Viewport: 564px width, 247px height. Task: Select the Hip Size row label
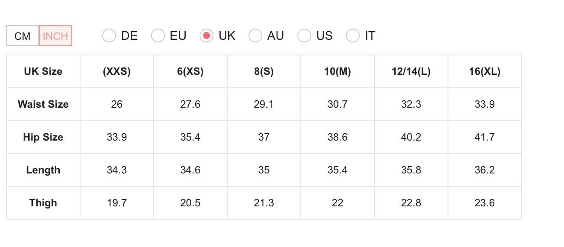click(43, 137)
